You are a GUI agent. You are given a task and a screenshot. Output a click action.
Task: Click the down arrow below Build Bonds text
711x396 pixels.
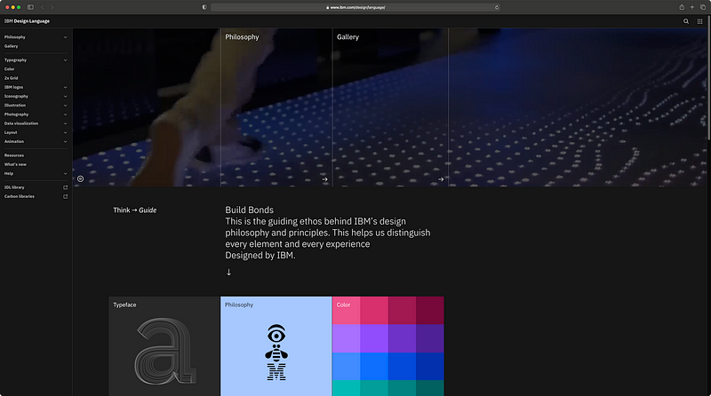coord(229,273)
